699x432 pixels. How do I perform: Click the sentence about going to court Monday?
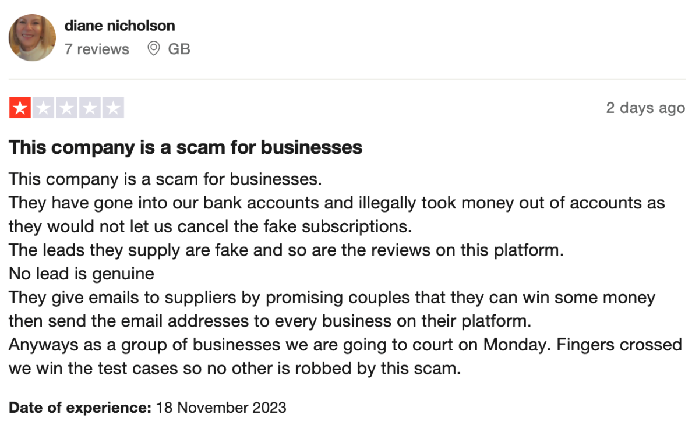click(x=345, y=345)
